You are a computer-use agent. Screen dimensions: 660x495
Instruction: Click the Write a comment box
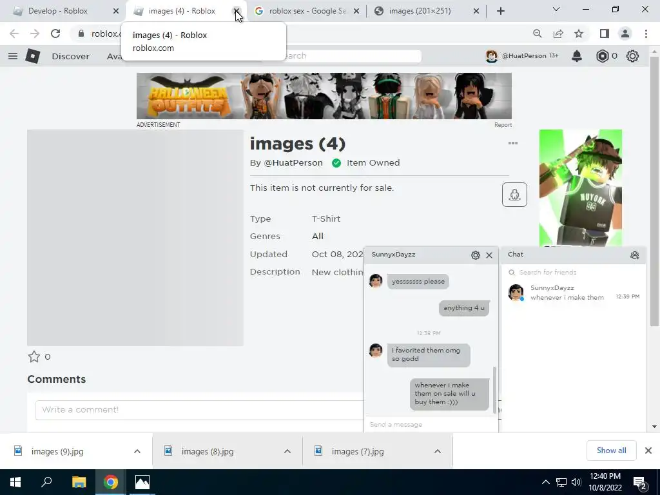[x=199, y=409]
